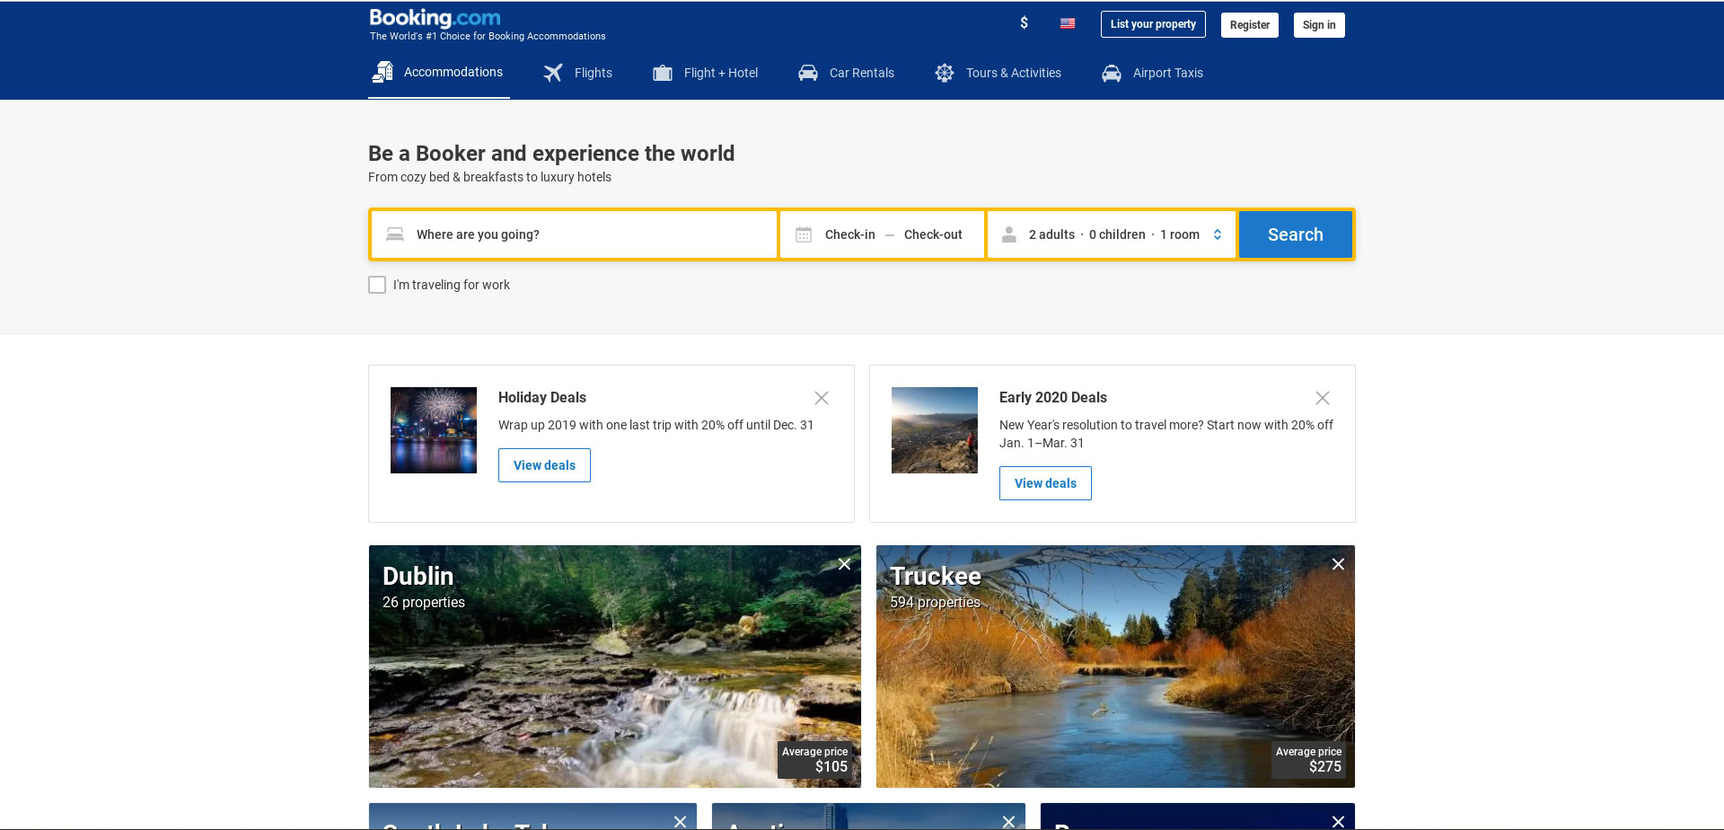This screenshot has height=830, width=1724.
Task: Go to the Tours & Activities tab
Action: (x=998, y=73)
